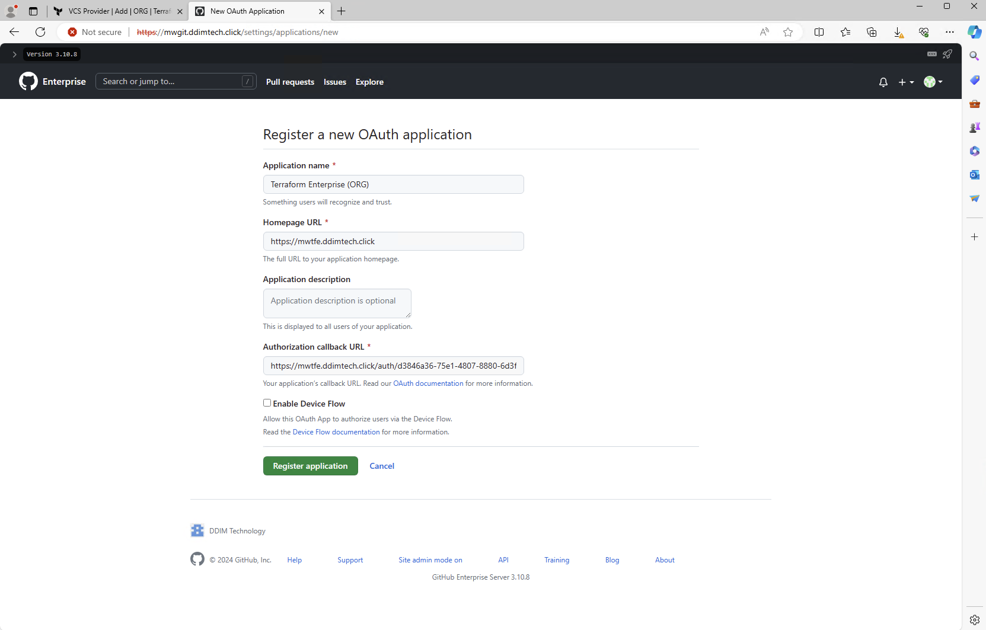
Task: Open the notifications bell
Action: click(x=883, y=82)
